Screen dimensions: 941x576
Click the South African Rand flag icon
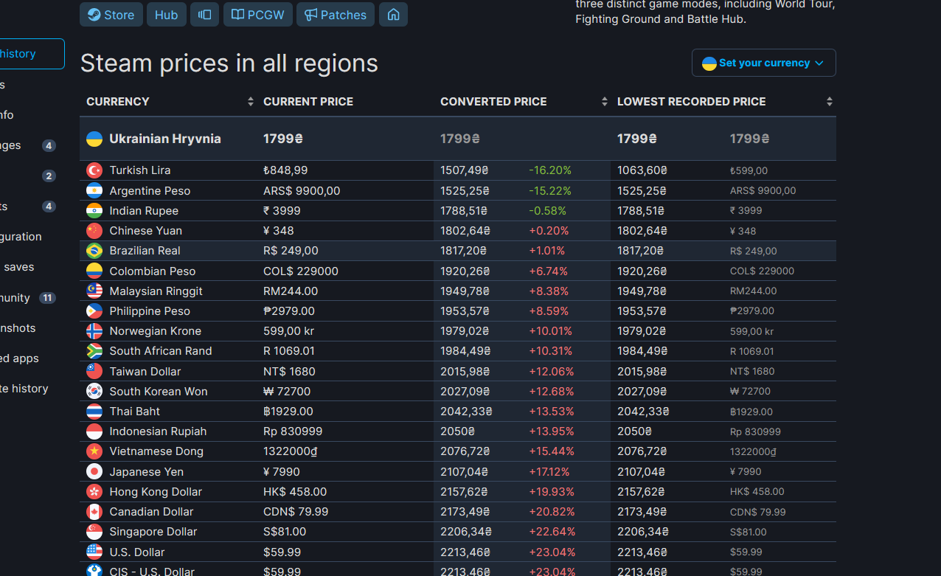94,350
